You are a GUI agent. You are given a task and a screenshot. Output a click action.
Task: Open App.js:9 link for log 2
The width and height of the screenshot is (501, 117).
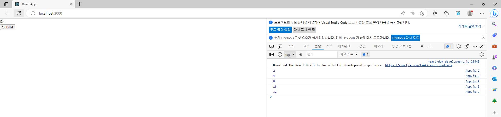click(x=472, y=71)
